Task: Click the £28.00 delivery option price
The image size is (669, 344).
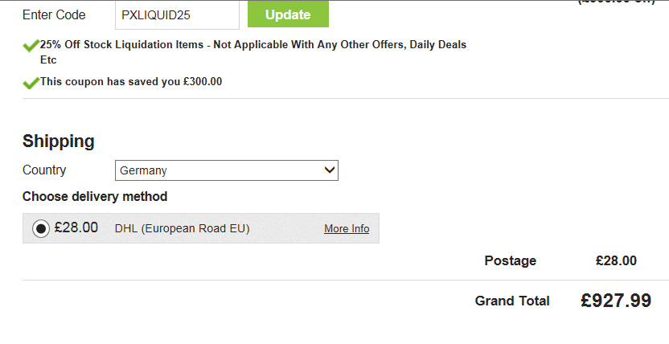Action: 76,228
